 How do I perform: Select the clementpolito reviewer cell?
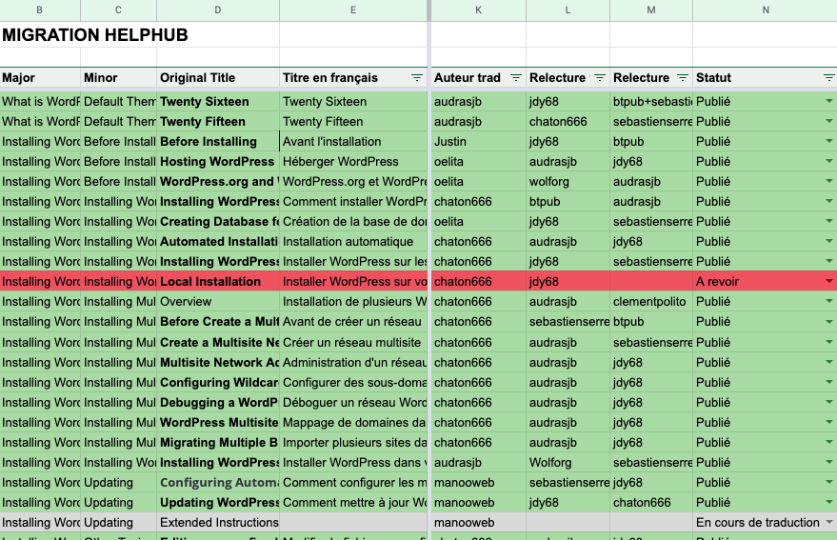(x=651, y=302)
